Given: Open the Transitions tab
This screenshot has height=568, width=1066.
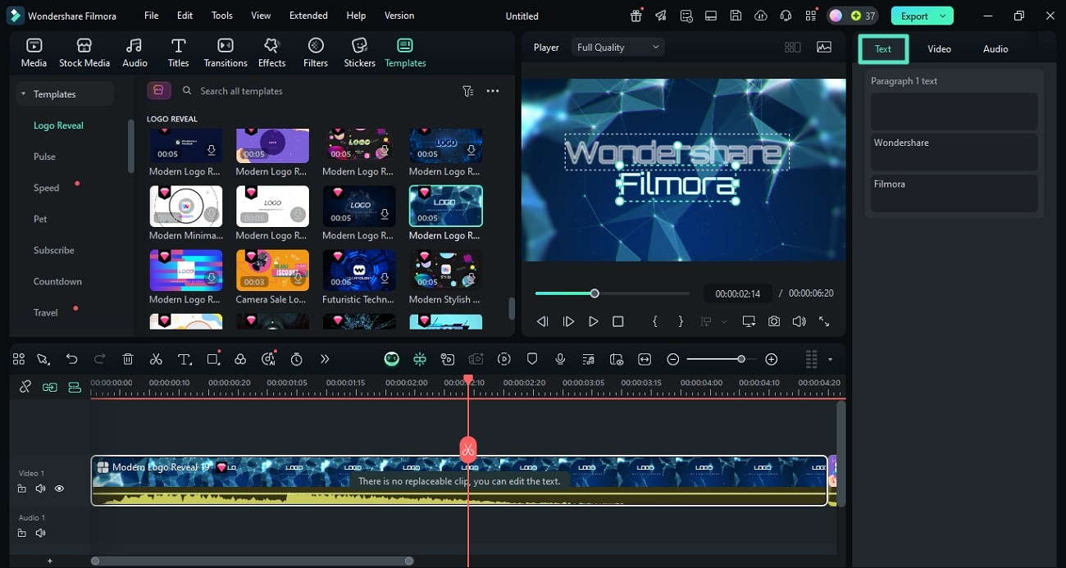Looking at the screenshot, I should (225, 53).
